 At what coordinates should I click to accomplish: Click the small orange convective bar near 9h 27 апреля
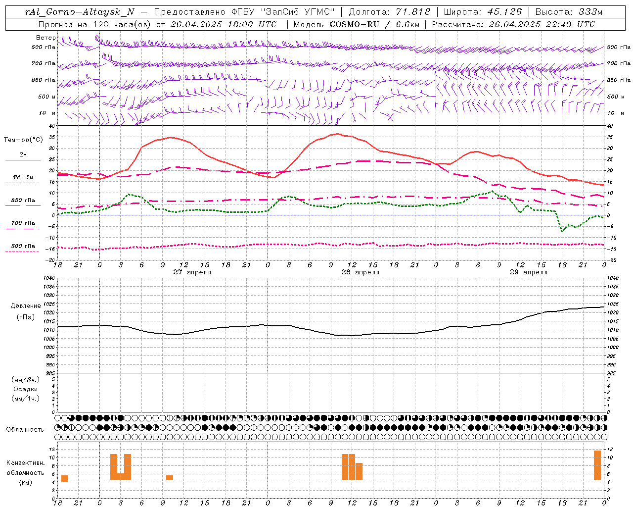coord(170,478)
